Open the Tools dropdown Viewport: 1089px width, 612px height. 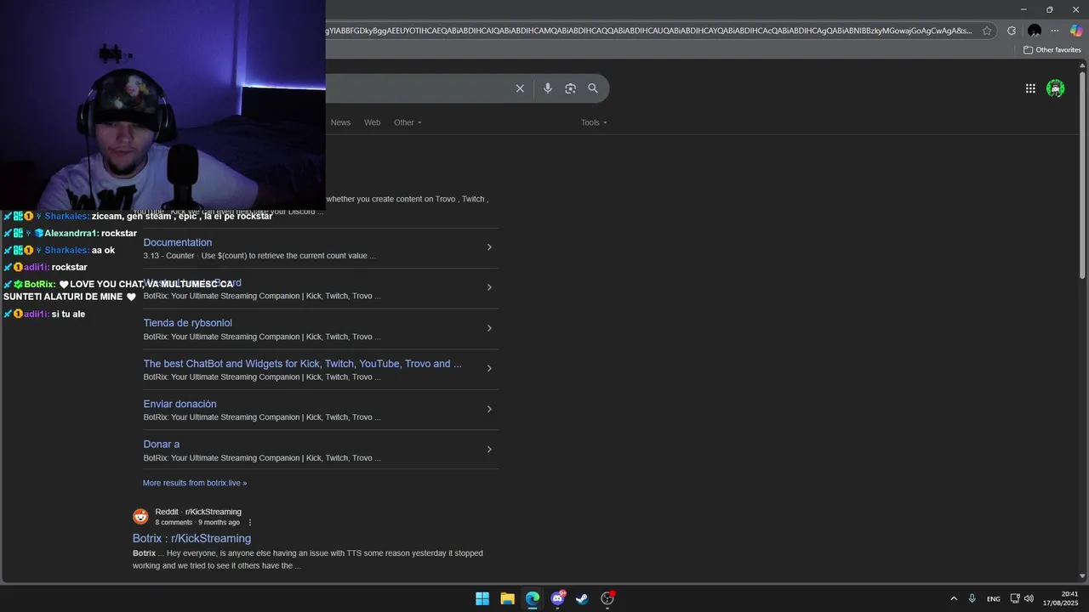point(594,122)
